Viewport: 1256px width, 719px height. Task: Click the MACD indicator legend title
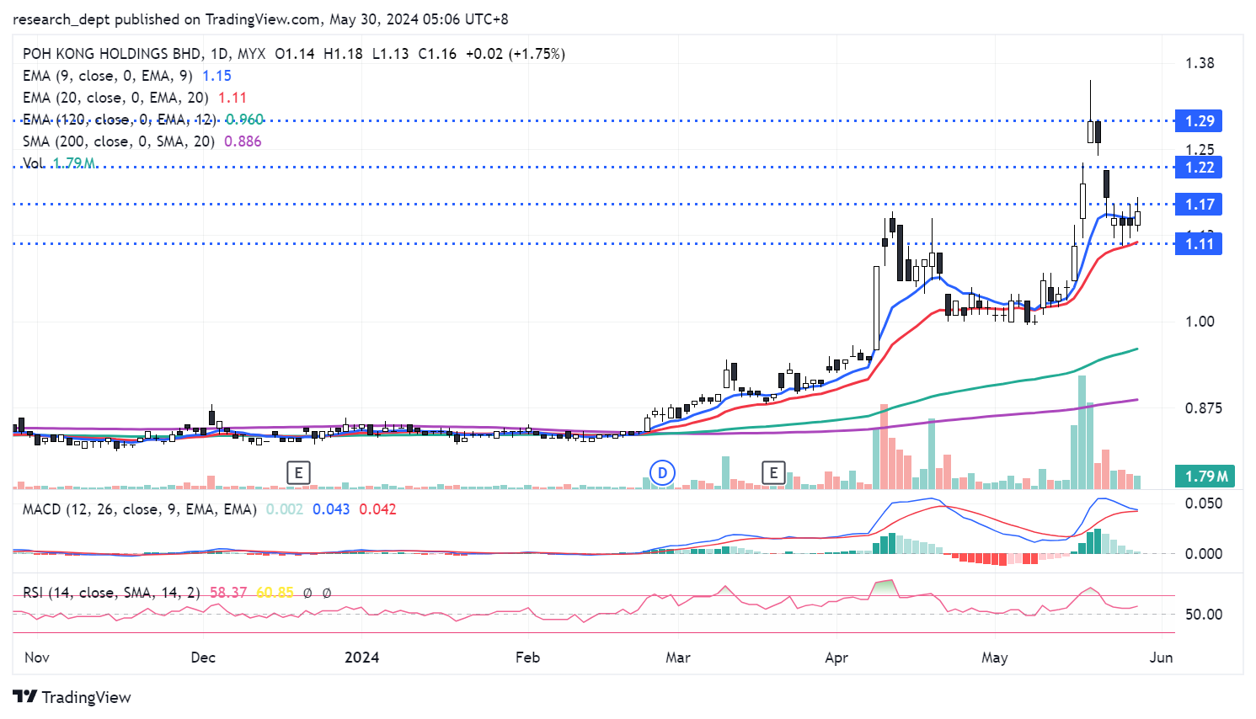139,509
